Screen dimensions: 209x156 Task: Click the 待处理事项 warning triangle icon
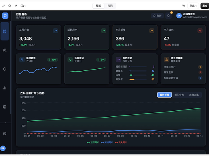166,60
